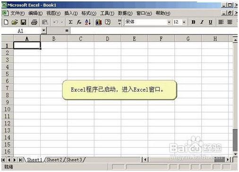
Task: Toggle Italic formatting
Action: pos(202,22)
